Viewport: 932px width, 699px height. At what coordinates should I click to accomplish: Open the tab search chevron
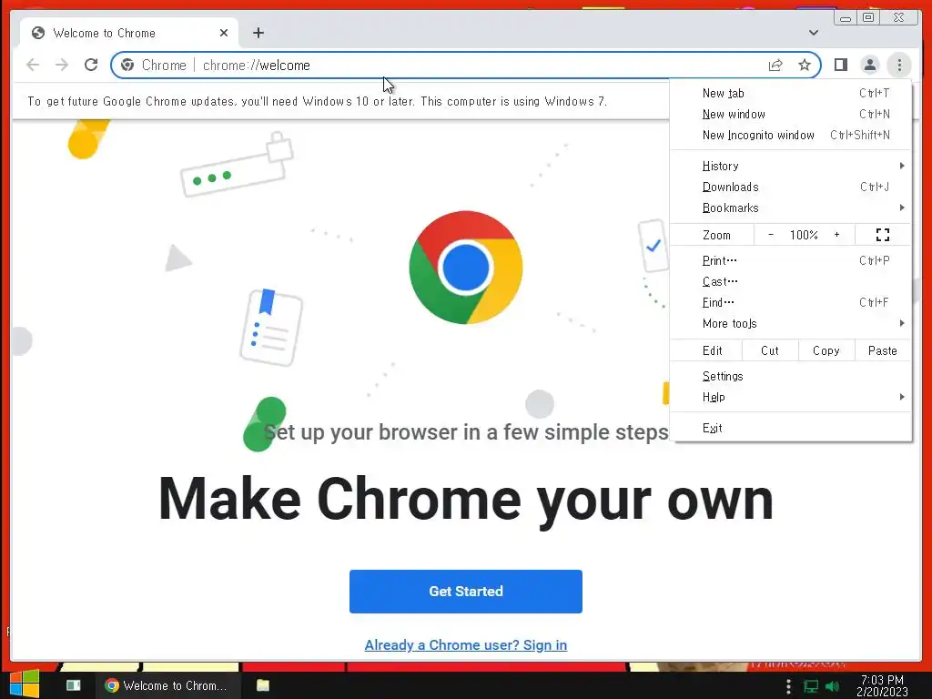(813, 33)
